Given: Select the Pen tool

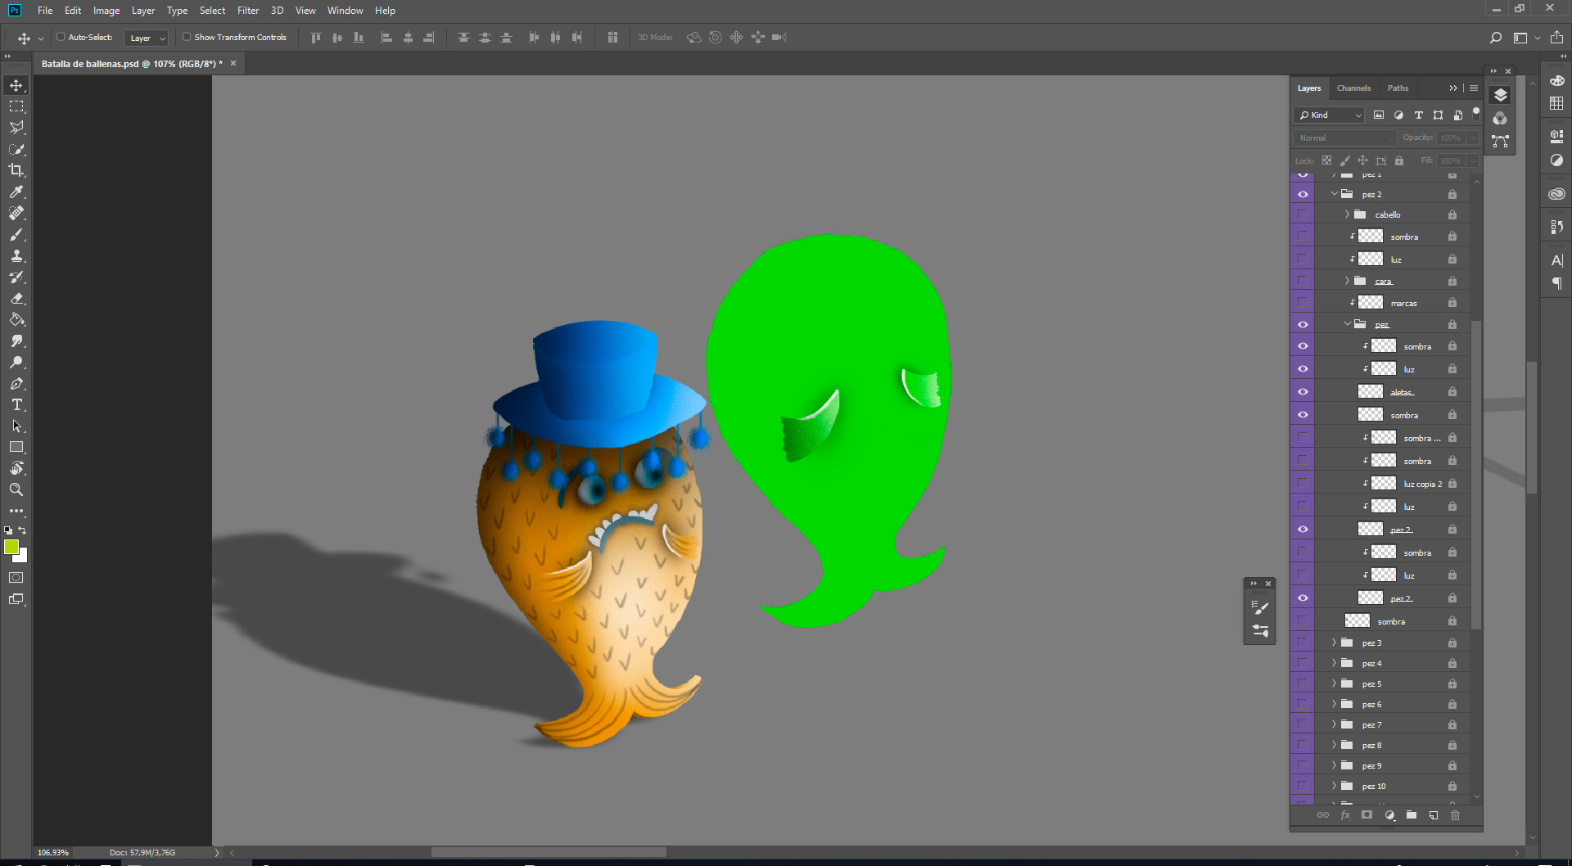Looking at the screenshot, I should coord(16,383).
